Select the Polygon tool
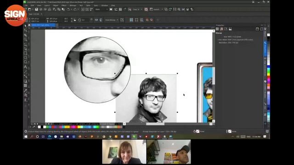 point(26,62)
